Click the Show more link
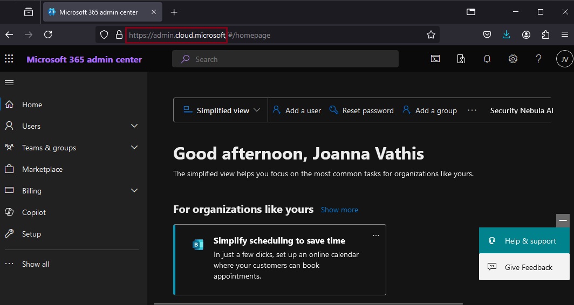This screenshot has height=305, width=574. tap(339, 210)
